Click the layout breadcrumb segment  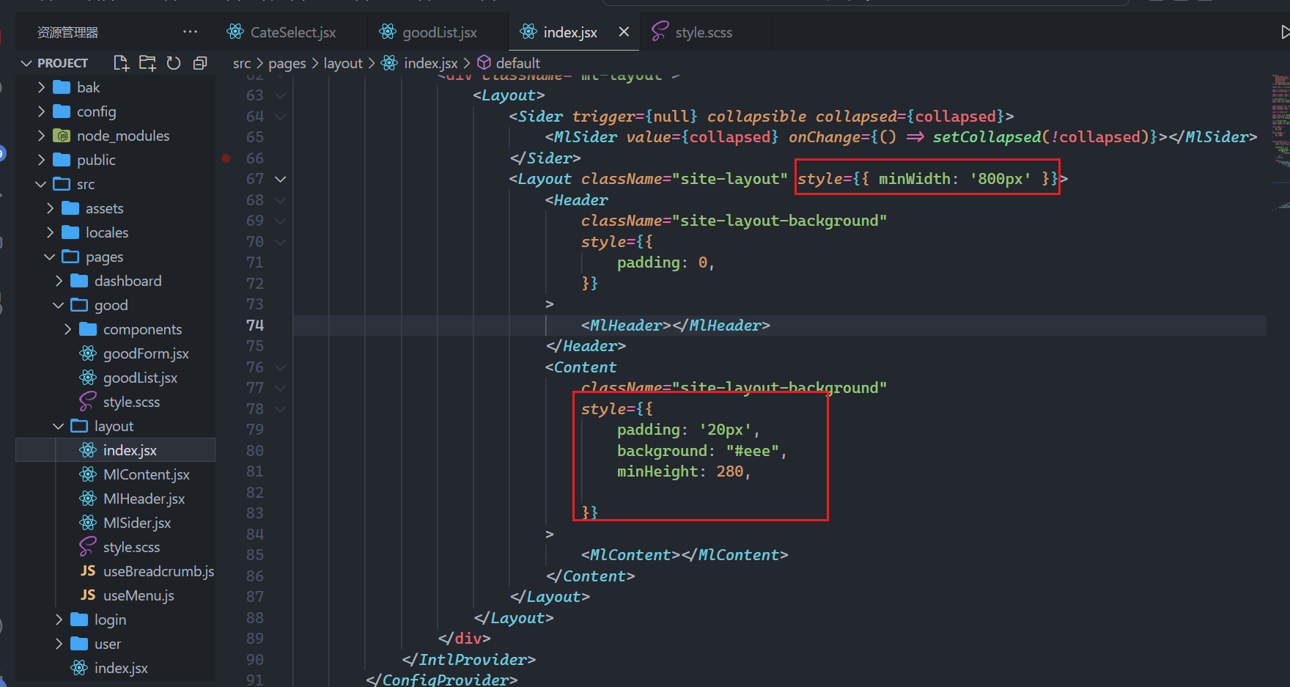(343, 64)
